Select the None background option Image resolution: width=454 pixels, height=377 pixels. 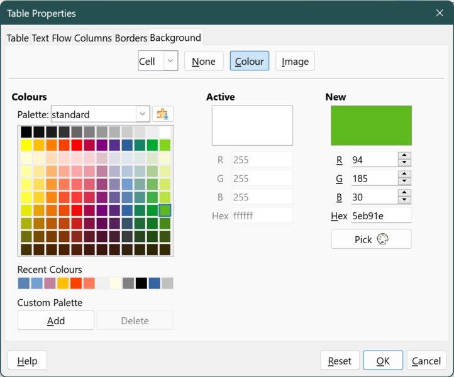pyautogui.click(x=204, y=61)
